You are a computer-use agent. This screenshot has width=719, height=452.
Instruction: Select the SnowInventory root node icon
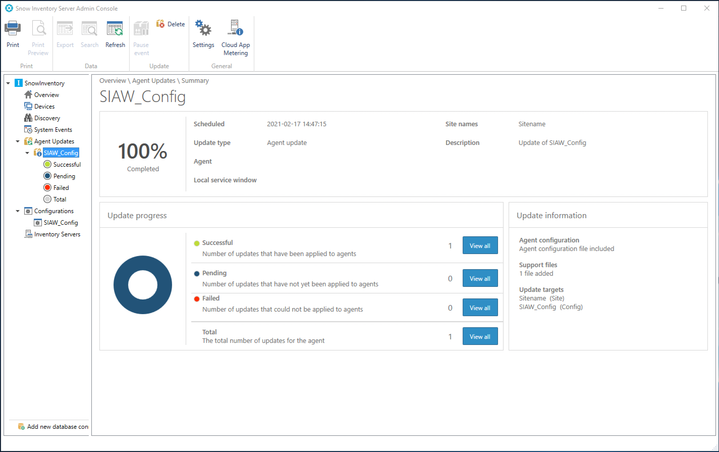[x=18, y=83]
